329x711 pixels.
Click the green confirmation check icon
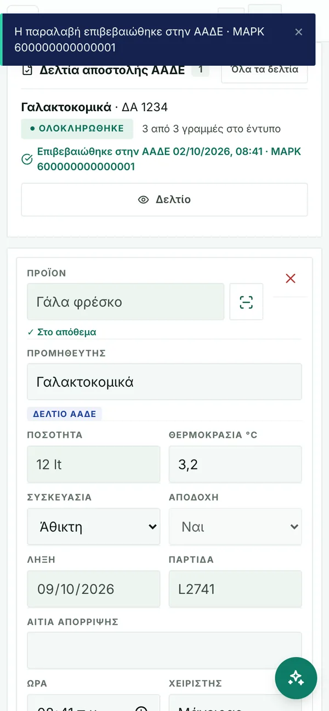pos(27,159)
